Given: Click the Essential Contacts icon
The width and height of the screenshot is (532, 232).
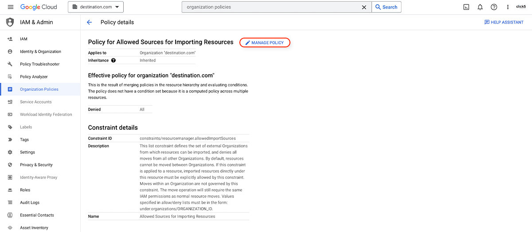Looking at the screenshot, I should 10,215.
